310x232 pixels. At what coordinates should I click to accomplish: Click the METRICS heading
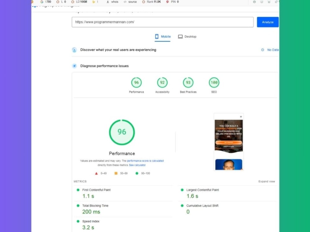pos(80,181)
